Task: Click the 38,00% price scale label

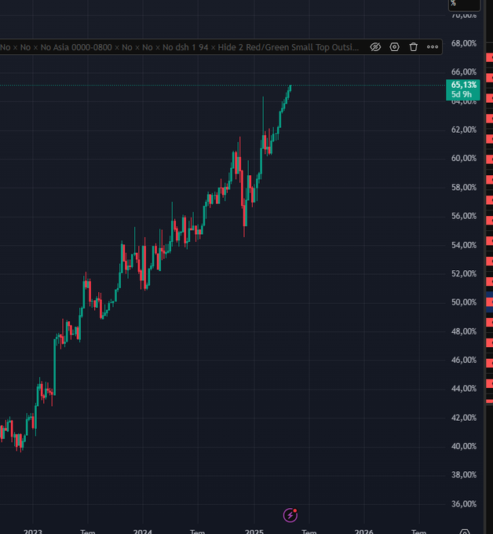Action: pos(464,475)
